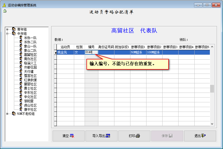Screen dimensions: 223x149
Task: Select the 康平社区 team icon
Action: [21, 109]
